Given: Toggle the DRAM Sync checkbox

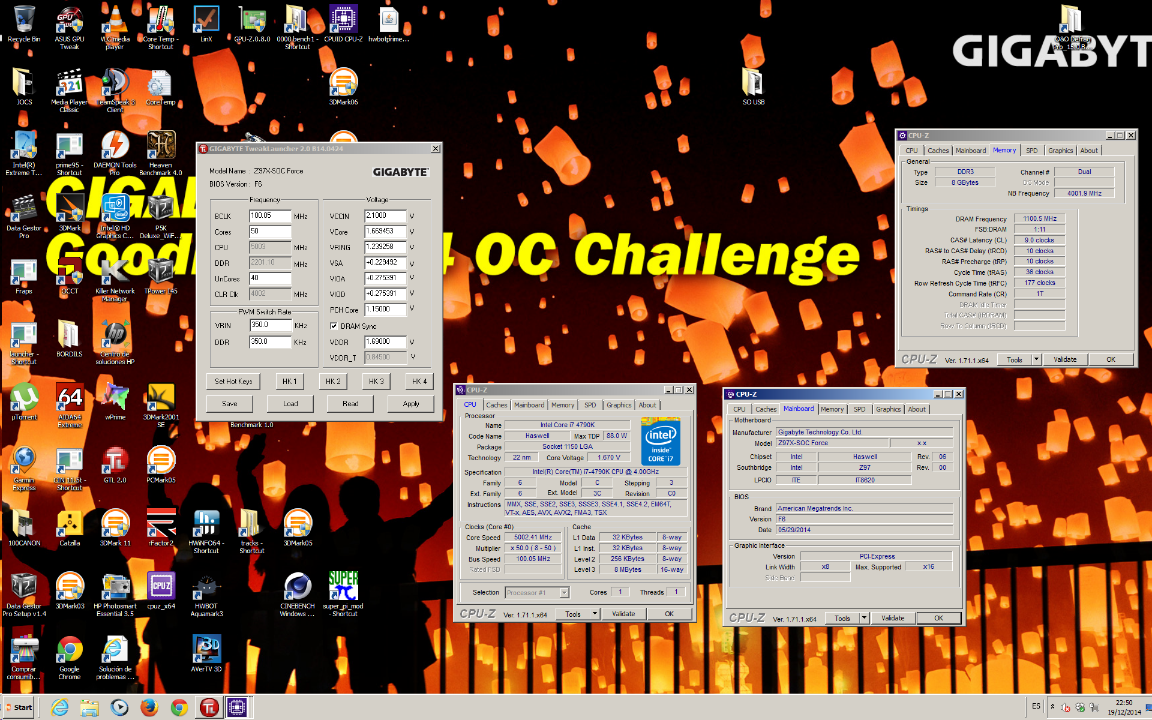Looking at the screenshot, I should click(x=334, y=326).
